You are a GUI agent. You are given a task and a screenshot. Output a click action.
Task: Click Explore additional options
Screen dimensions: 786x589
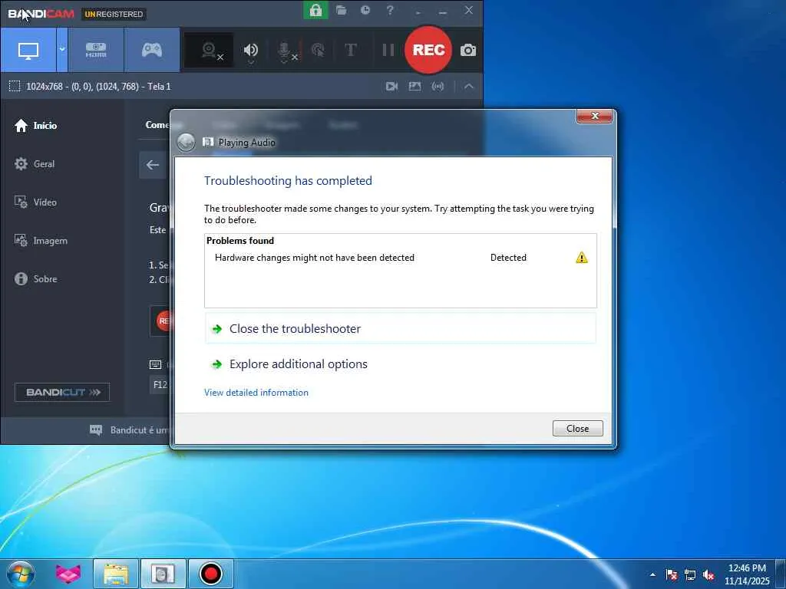pyautogui.click(x=401, y=364)
